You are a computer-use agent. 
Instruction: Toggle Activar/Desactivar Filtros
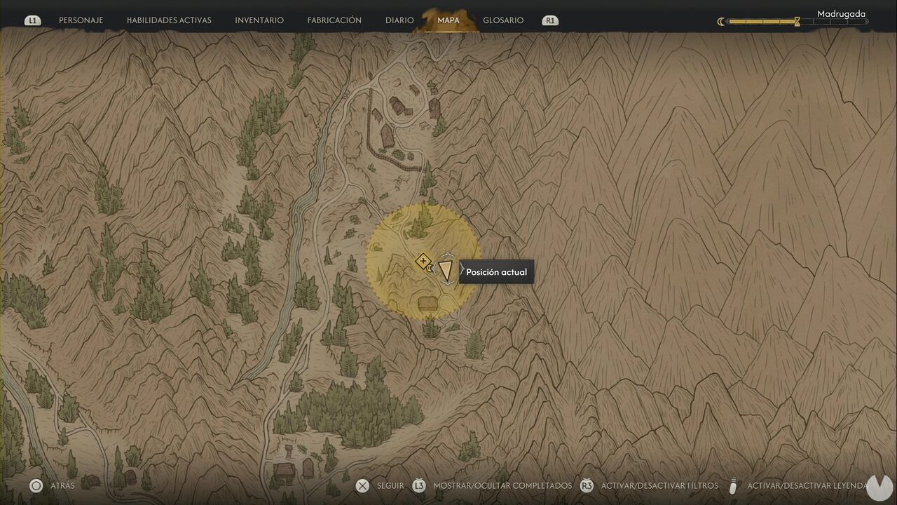point(659,485)
